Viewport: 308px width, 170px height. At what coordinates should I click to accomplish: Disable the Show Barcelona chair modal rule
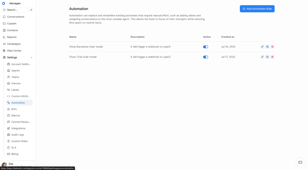[206, 47]
